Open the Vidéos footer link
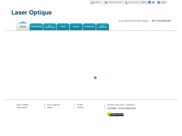 (x=50, y=108)
